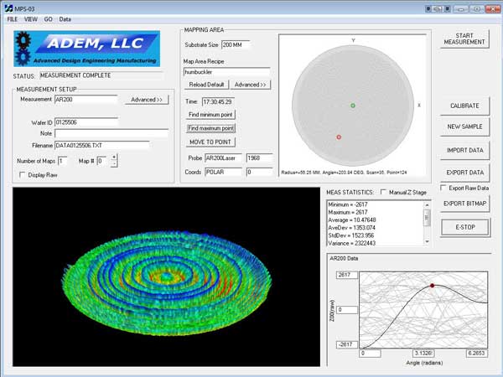503x377 pixels.
Task: Click the Number of Maps field
Action: (62, 161)
